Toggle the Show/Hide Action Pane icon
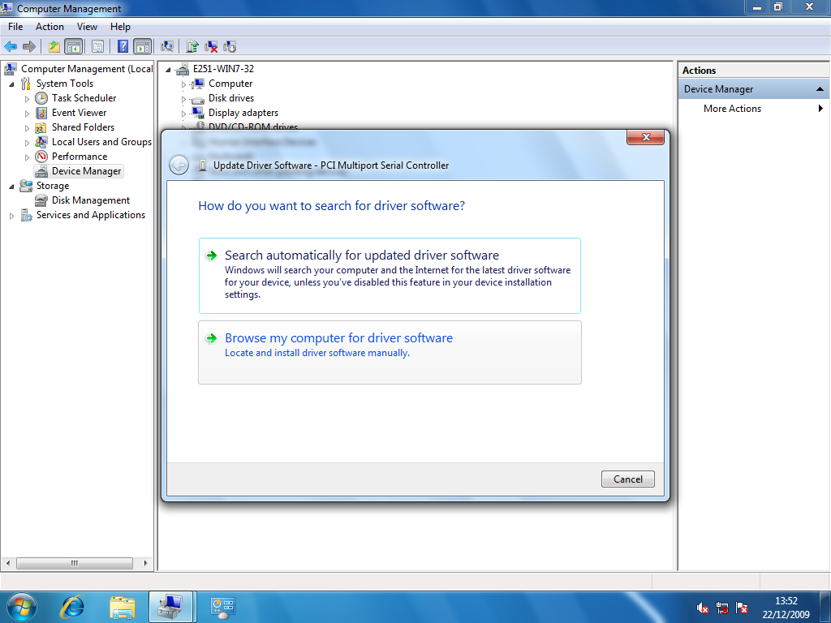831x623 pixels. point(143,46)
